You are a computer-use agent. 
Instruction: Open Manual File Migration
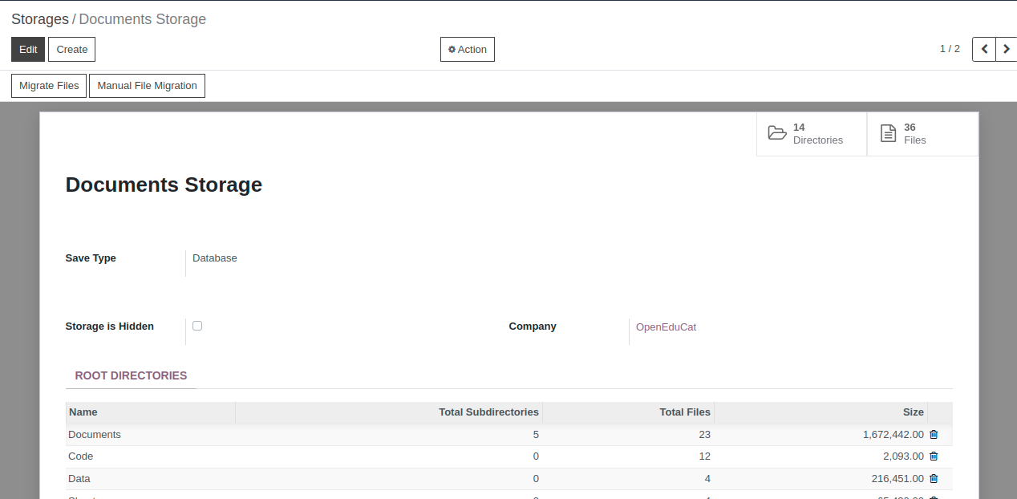(x=147, y=86)
